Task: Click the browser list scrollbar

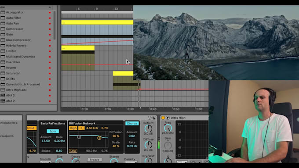Action: coord(55,25)
